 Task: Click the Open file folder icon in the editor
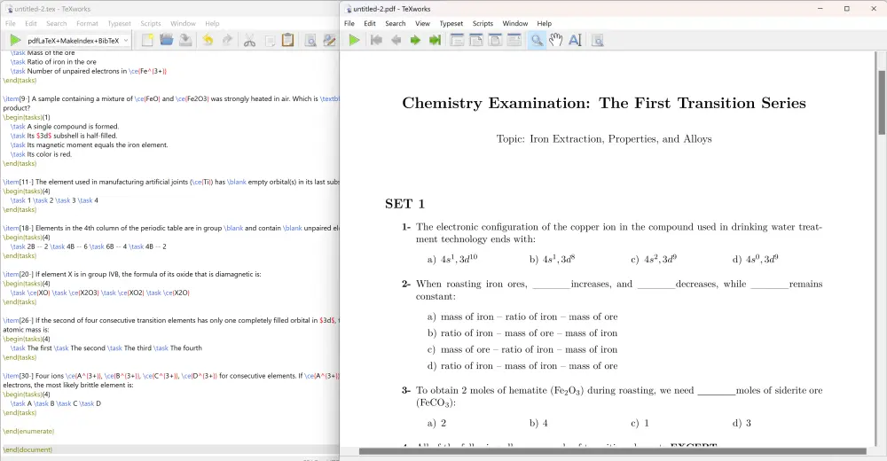[167, 40]
